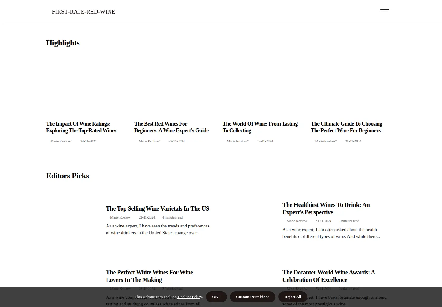This screenshot has height=307, width=442.
Task: Select author Marie Kozlow under Best Red Wines article
Action: pos(149,141)
